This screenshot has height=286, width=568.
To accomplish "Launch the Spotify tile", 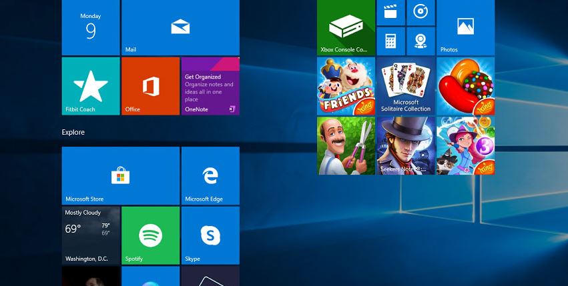I will (x=150, y=235).
